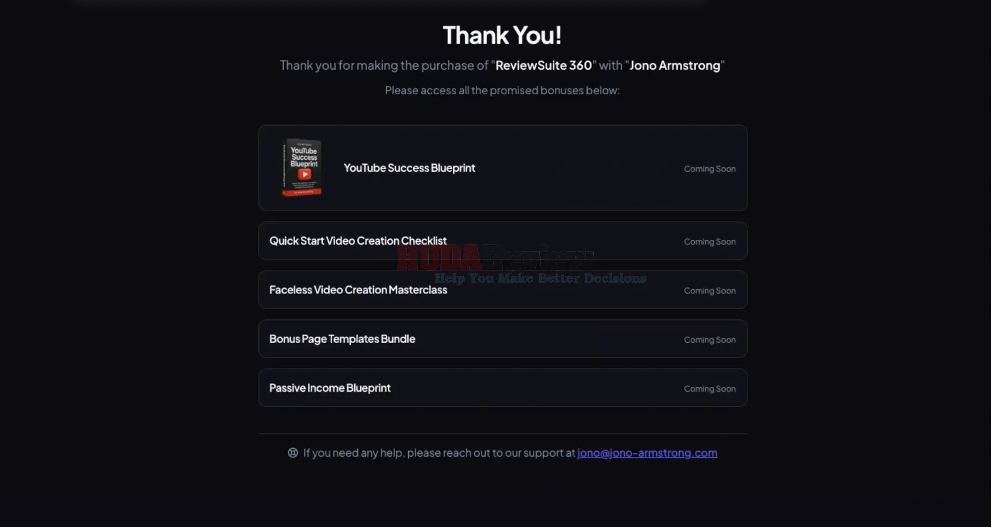This screenshot has width=991, height=527.
Task: Open Quick Start Video Creation Checklist bonus
Action: tap(503, 241)
